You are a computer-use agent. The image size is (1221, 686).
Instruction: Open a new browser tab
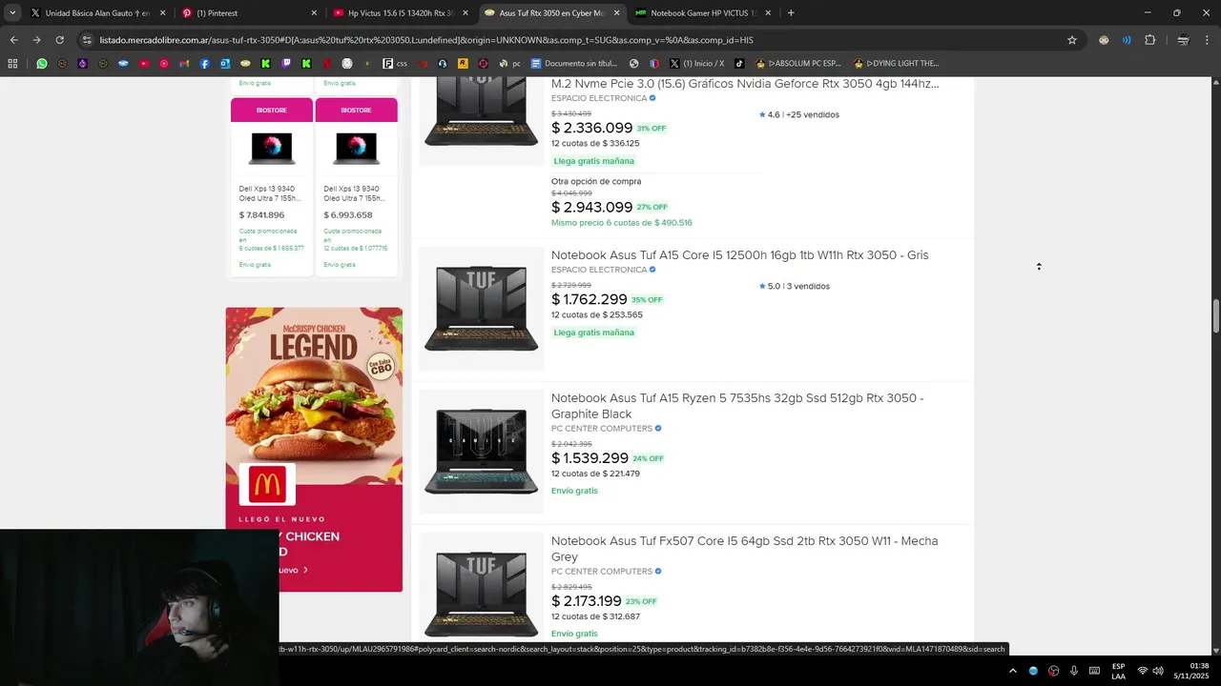[791, 13]
